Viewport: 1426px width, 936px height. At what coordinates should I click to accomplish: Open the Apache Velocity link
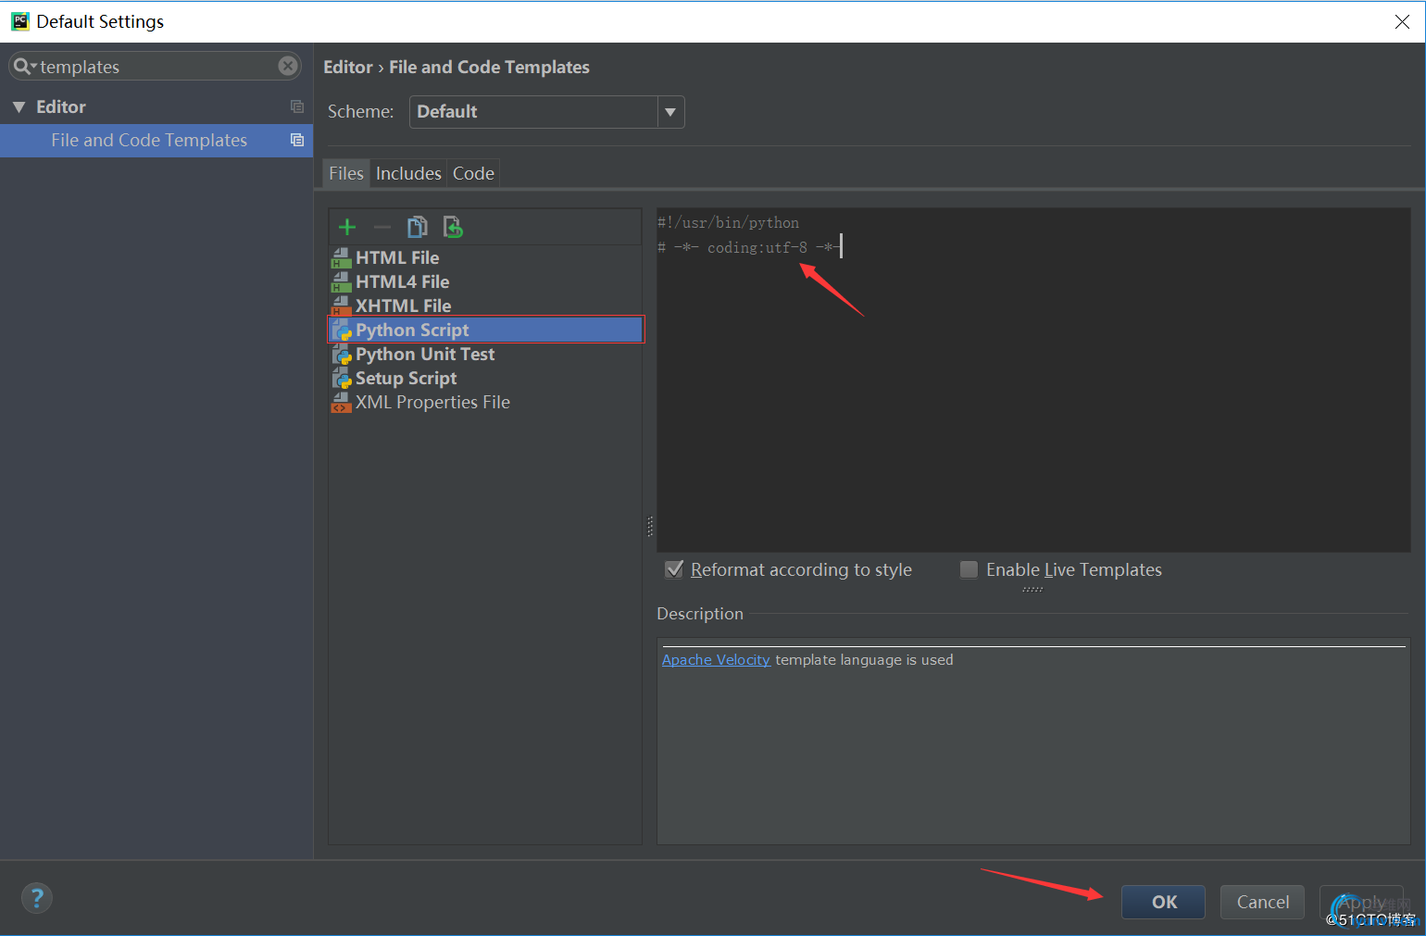[x=716, y=660]
